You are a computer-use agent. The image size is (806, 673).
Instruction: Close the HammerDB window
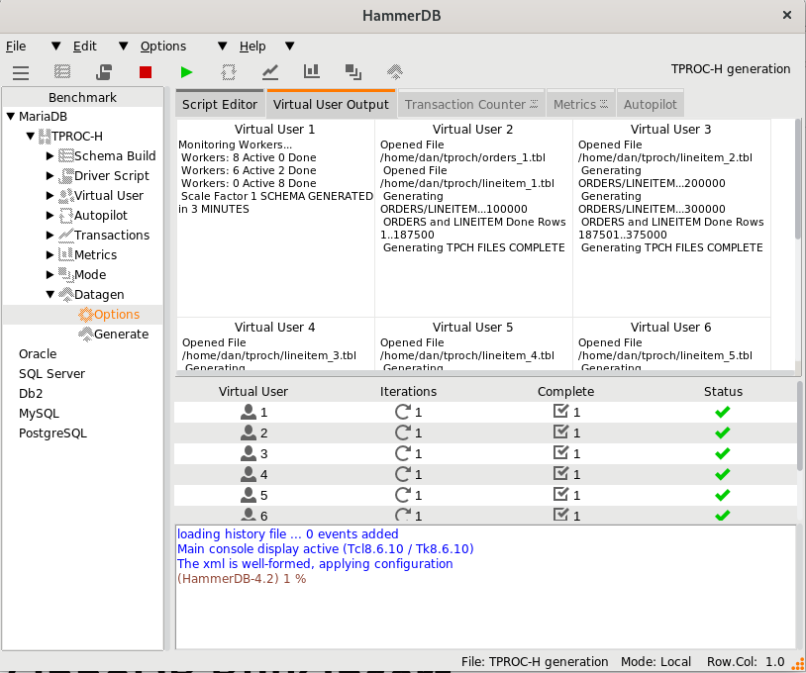pyautogui.click(x=787, y=16)
